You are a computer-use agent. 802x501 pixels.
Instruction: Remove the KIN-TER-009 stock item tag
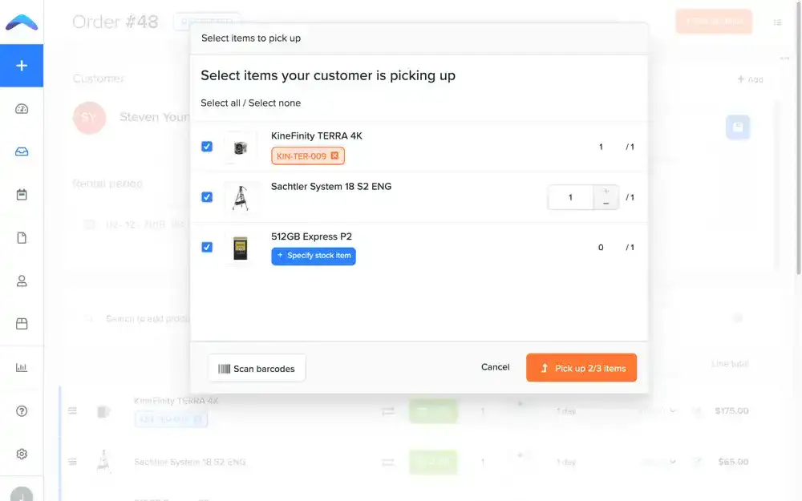tap(334, 156)
